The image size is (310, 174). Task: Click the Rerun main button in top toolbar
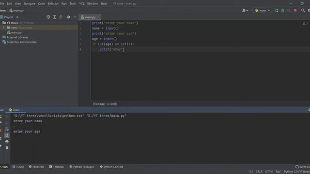pyautogui.click(x=277, y=11)
